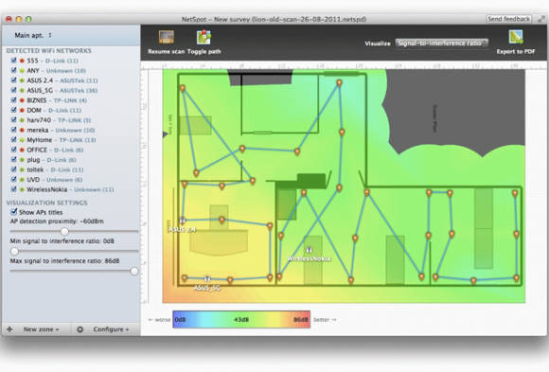Click the signal ratio color legend bar
The width and height of the screenshot is (549, 372).
coord(241,319)
